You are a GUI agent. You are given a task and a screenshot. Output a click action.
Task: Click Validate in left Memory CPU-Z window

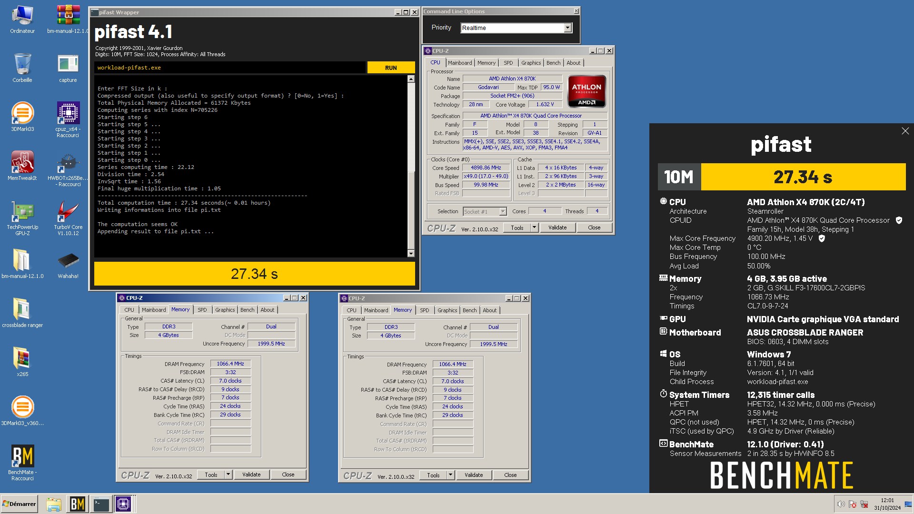pos(251,474)
